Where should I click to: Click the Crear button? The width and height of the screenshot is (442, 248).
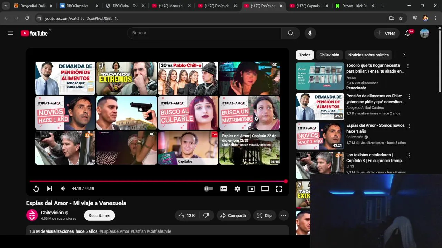point(386,33)
